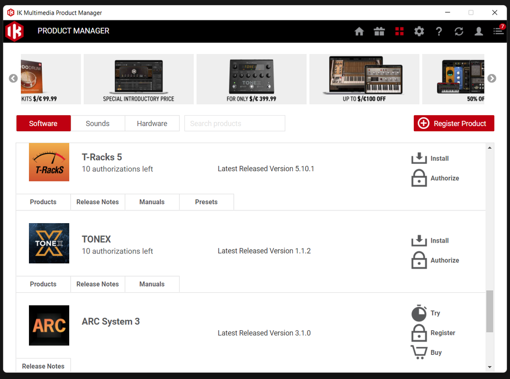This screenshot has width=510, height=379.
Task: Open the Up To $/€100 Off banner
Action: pos(364,79)
